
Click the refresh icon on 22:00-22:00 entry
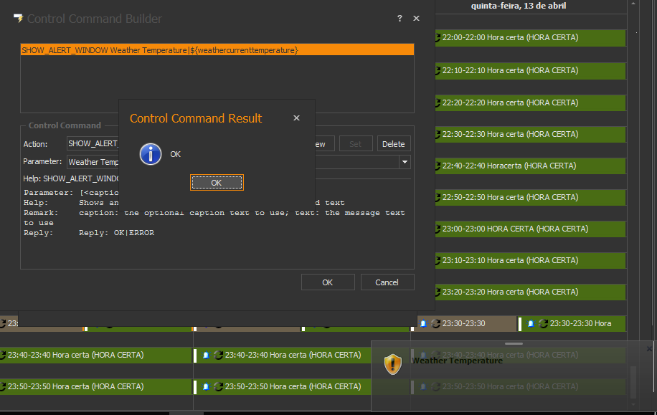click(x=438, y=38)
